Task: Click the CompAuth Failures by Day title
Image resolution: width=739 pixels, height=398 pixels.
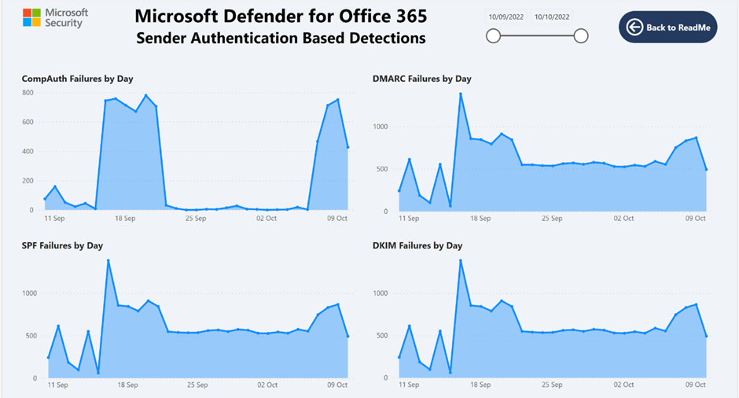Action: point(77,79)
